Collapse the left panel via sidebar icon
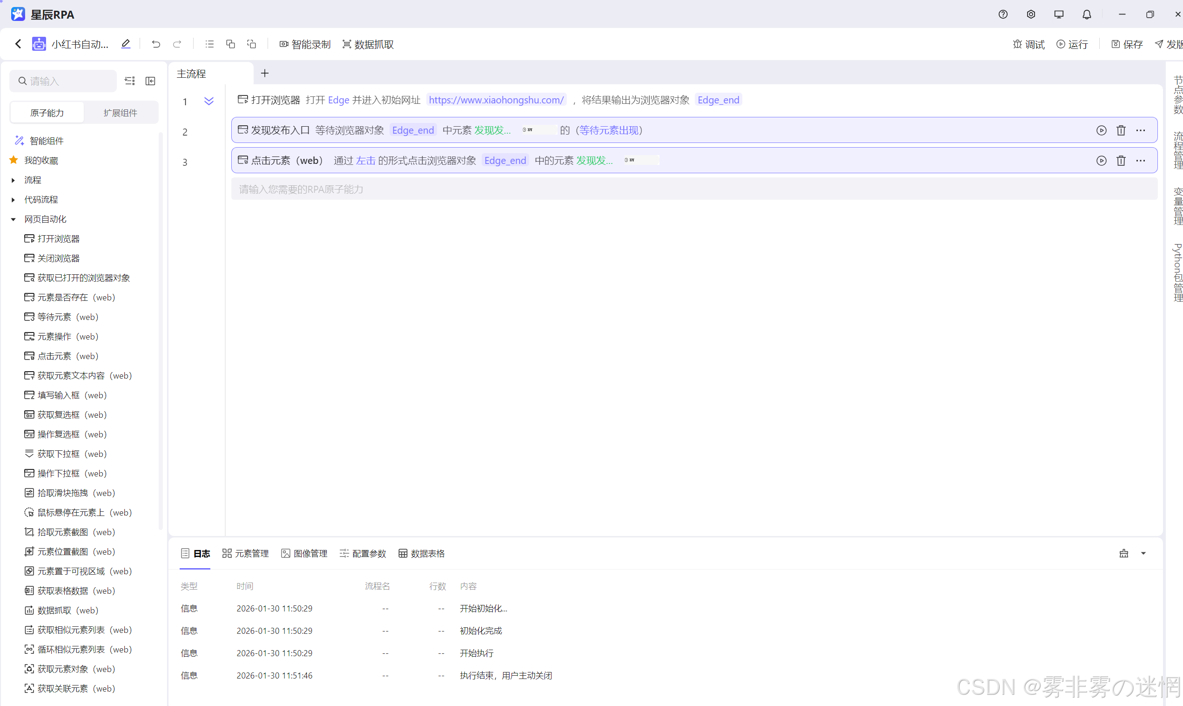 [150, 81]
